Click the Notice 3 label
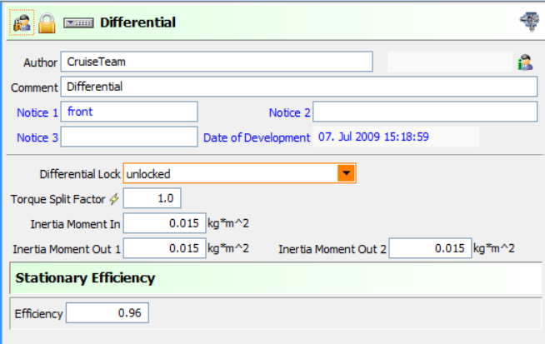 pos(37,137)
